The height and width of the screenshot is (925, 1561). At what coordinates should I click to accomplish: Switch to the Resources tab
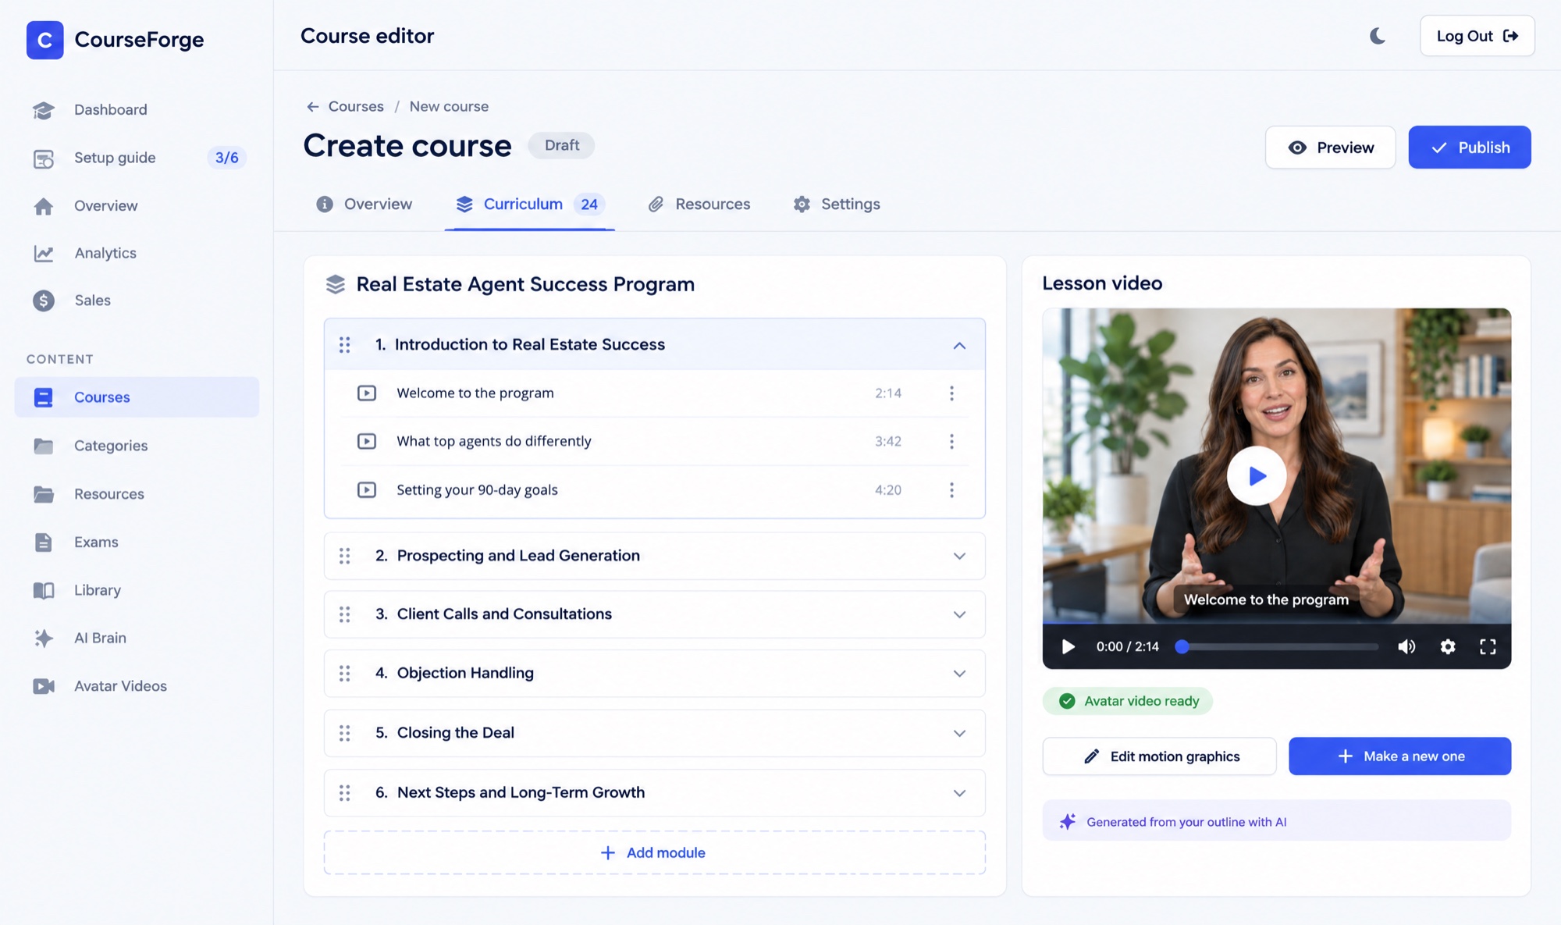click(x=699, y=205)
